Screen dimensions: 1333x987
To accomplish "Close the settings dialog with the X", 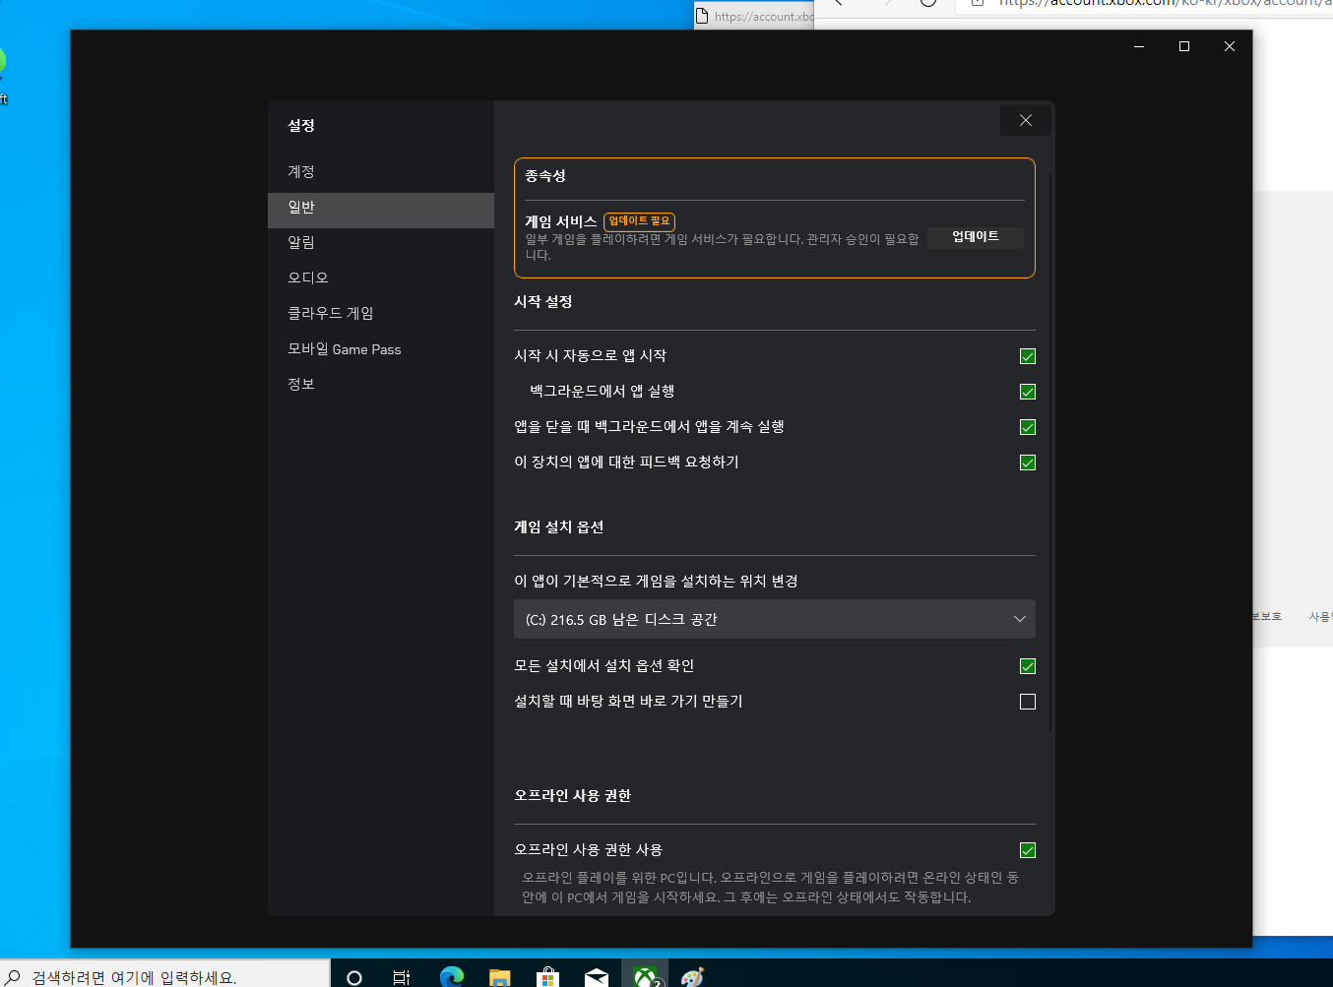I will tap(1026, 120).
